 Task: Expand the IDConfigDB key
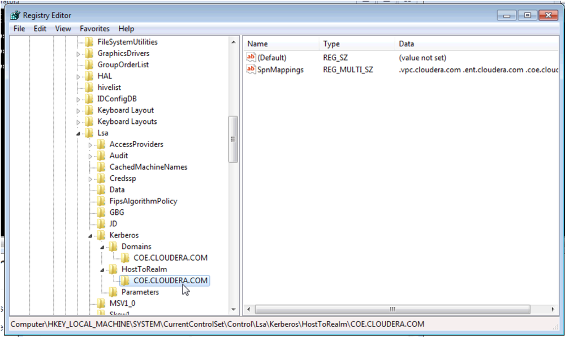[x=78, y=100]
